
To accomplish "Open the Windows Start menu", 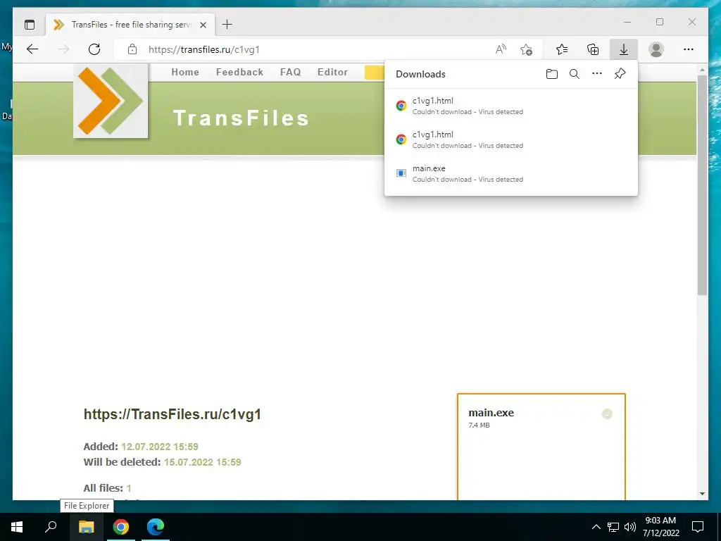I will [17, 527].
